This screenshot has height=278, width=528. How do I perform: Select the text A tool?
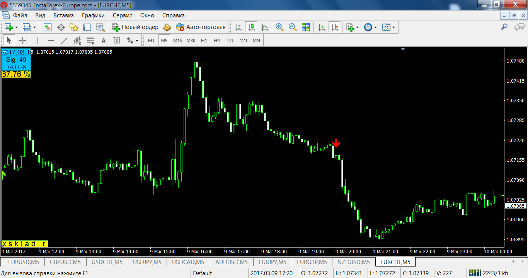pyautogui.click(x=104, y=40)
